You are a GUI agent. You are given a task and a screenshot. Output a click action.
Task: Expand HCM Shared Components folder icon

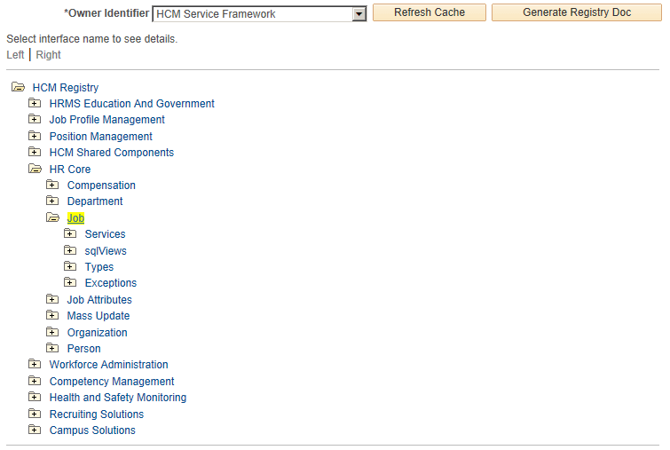(x=35, y=152)
